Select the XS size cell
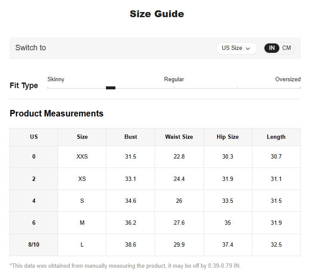309x275 pixels. coord(82,179)
